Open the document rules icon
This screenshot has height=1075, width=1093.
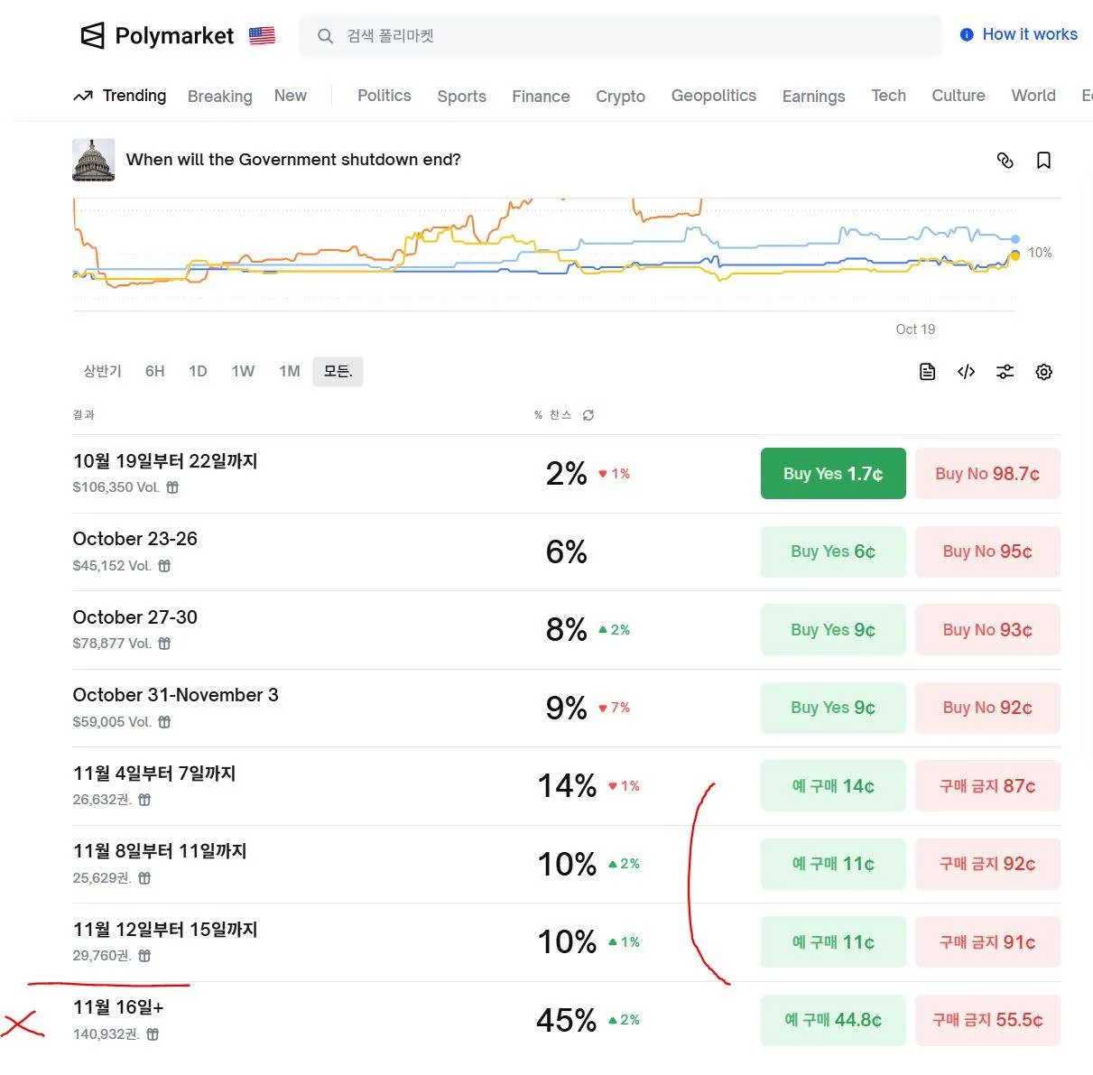[x=927, y=372]
